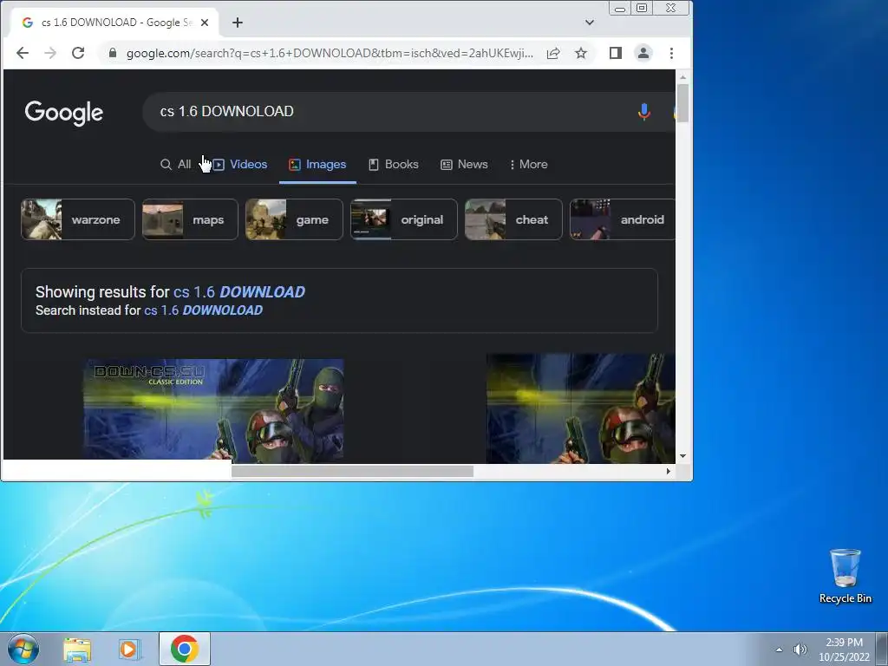Open the Chrome profile avatar menu
This screenshot has height=666, width=888.
click(x=643, y=53)
